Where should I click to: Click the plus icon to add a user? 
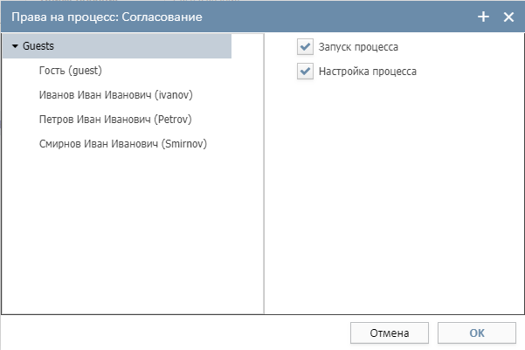click(483, 17)
